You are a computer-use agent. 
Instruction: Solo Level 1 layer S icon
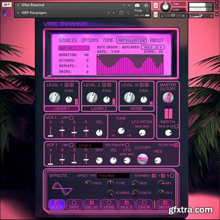[66, 85]
